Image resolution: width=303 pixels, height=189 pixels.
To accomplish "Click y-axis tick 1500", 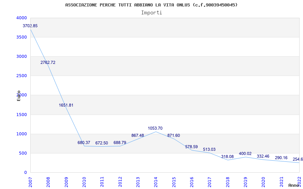I will click(22, 115).
